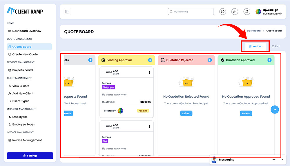The height and width of the screenshot is (166, 290).
Task: Click the Quotation Approved count badge
Action: 269,60
